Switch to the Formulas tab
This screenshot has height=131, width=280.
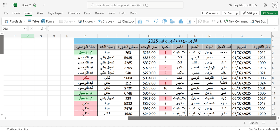click(x=74, y=13)
